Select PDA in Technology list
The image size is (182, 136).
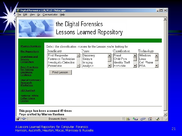pyautogui.click(x=147, y=66)
